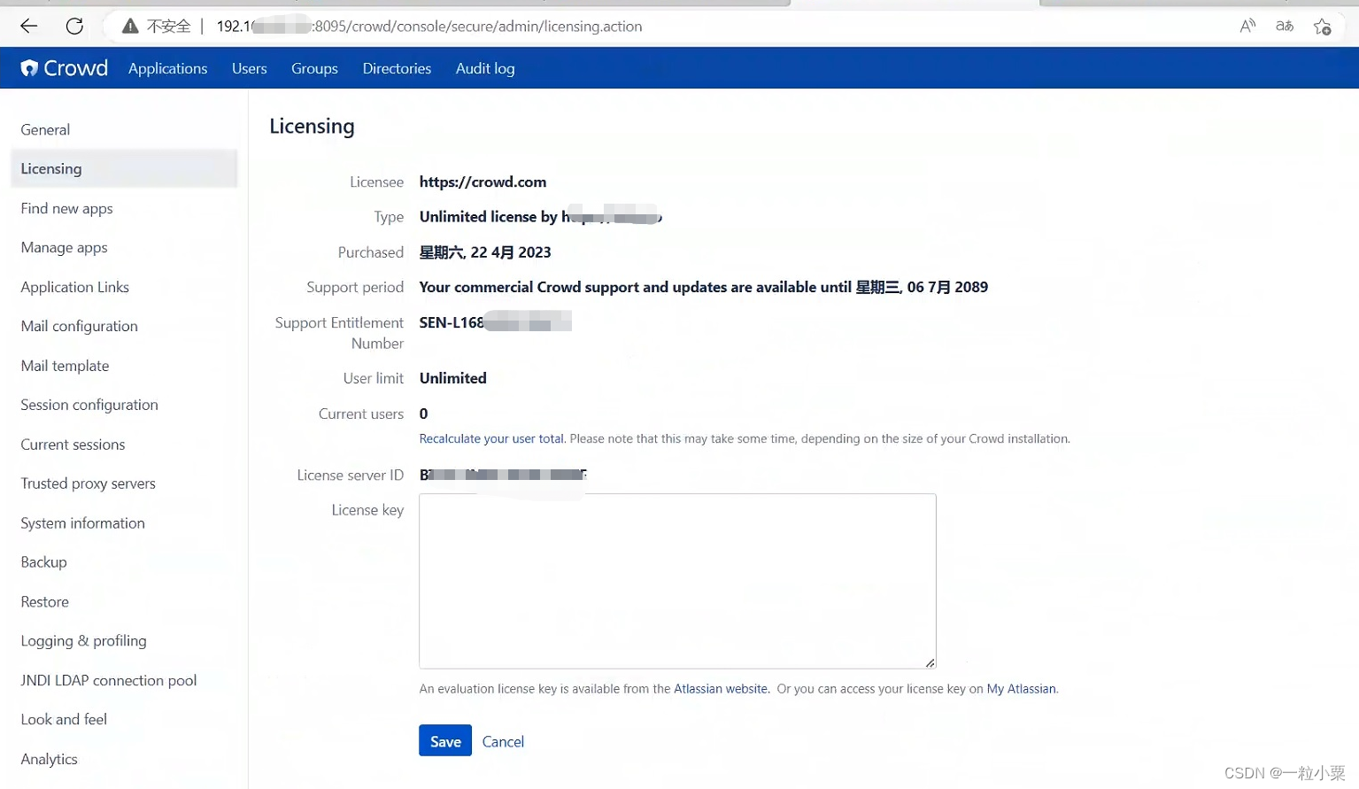Click the browser address bar URL

click(429, 27)
